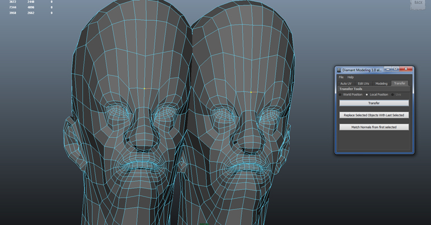Select the UVs radio option

pos(393,94)
